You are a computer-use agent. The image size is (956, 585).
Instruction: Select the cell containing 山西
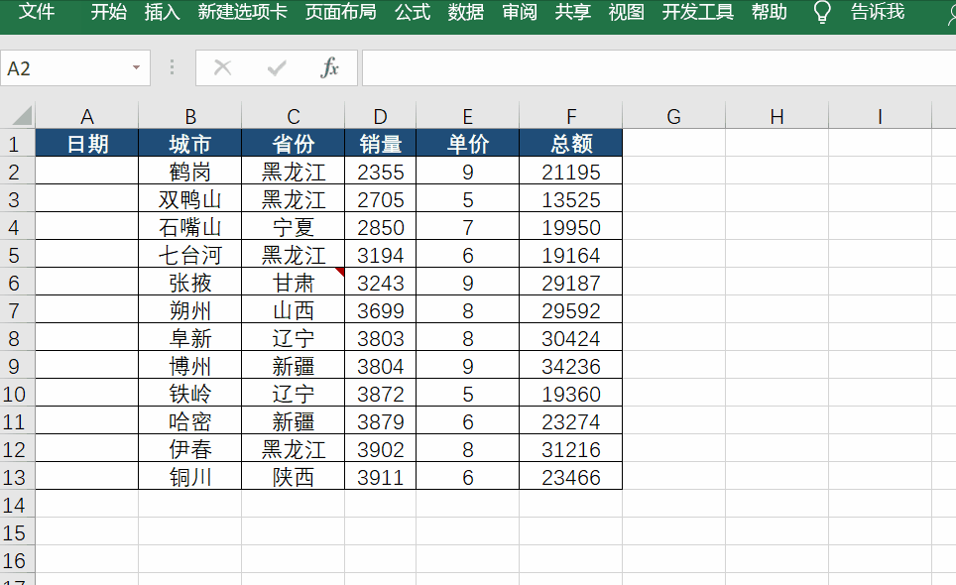(x=294, y=310)
